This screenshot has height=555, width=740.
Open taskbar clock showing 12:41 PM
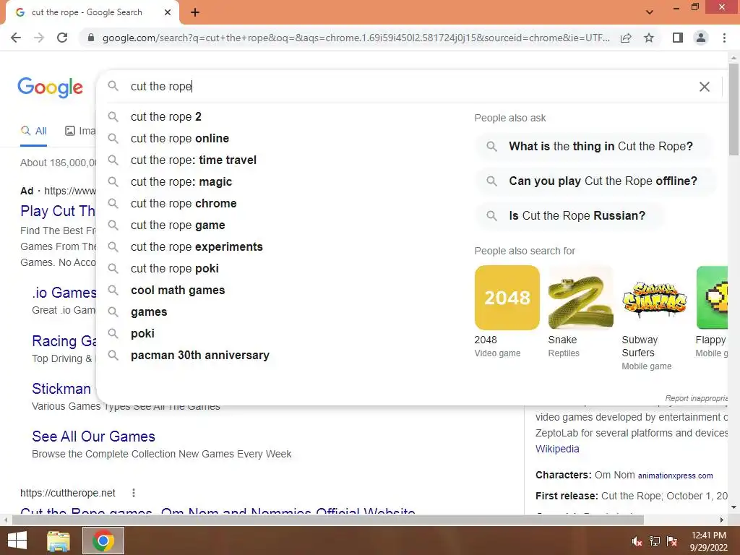tap(709, 541)
